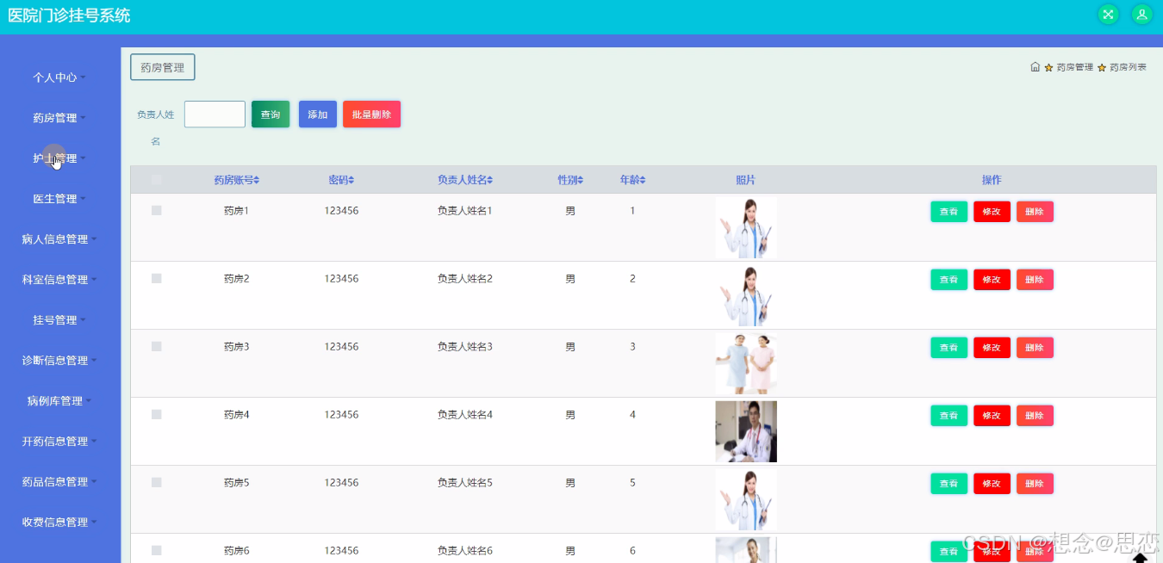
Task: Open 收费信息管理 sidebar menu
Action: (59, 523)
